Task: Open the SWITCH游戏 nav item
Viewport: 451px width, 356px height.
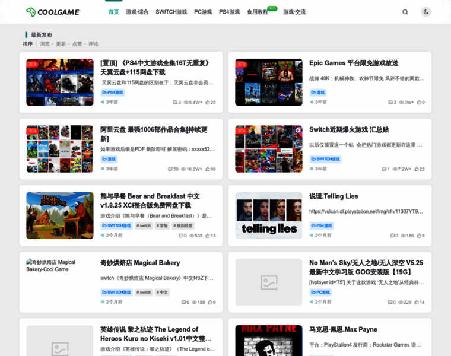Action: pos(171,12)
